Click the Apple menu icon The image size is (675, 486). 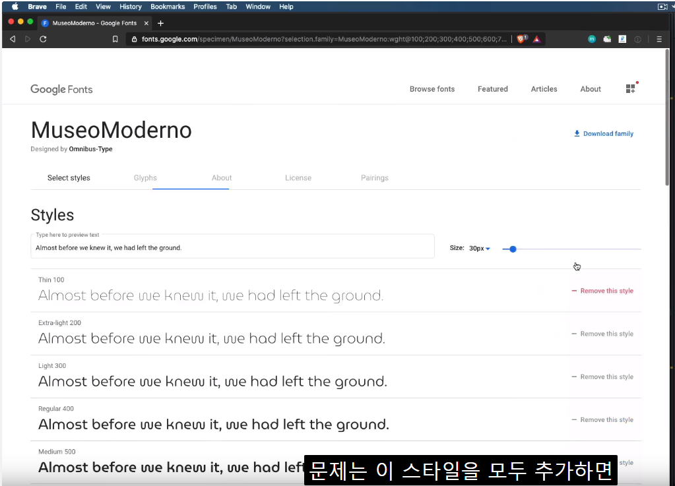click(15, 7)
